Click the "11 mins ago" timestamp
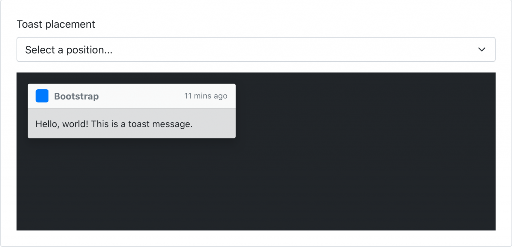Screen dimensions: 512x247 click(x=205, y=96)
